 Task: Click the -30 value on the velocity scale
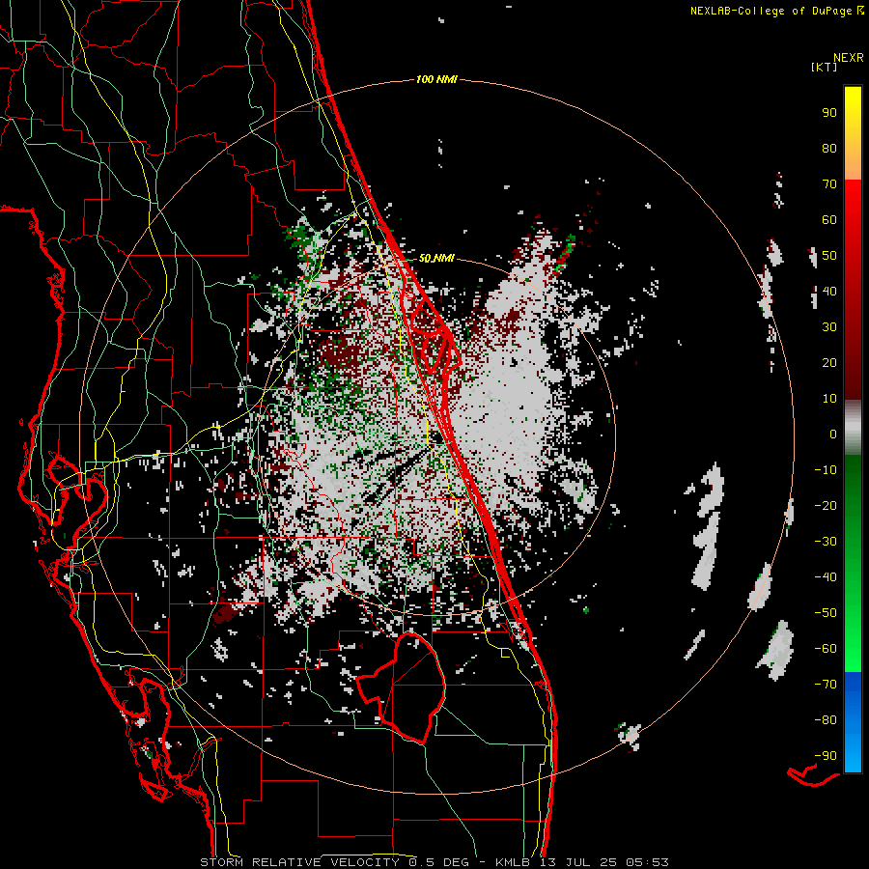826,542
